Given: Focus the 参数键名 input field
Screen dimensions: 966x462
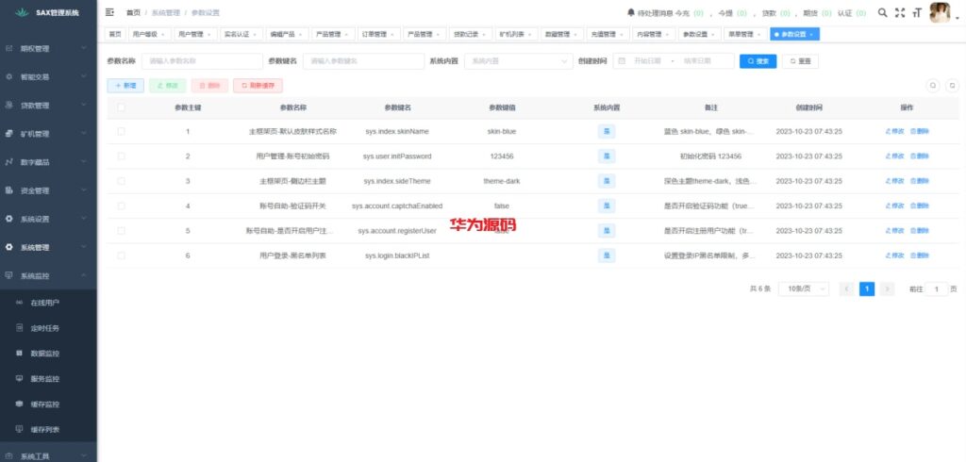Looking at the screenshot, I should (363, 61).
